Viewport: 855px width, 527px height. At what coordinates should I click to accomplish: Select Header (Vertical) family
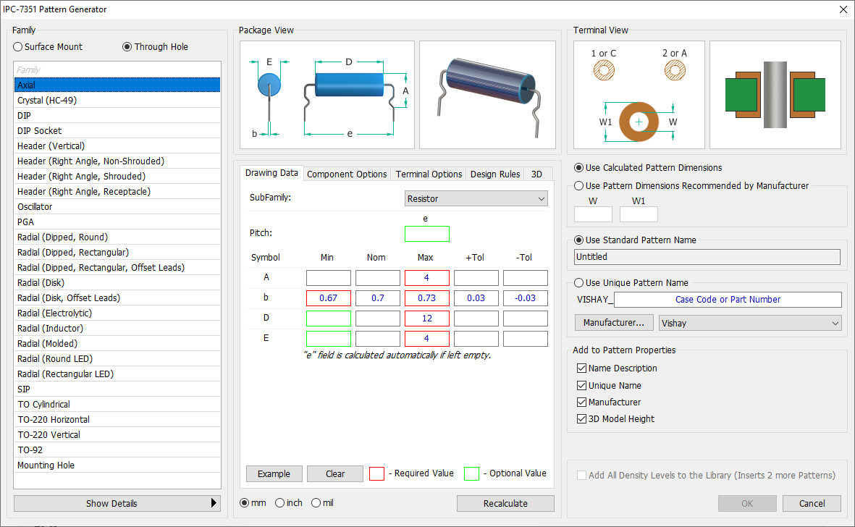pyautogui.click(x=117, y=146)
